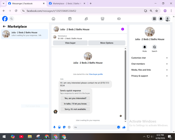
Task: Open a new browser tab
Action: (91, 3)
